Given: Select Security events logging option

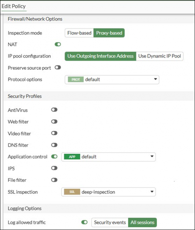Looking at the screenshot, I should pyautogui.click(x=110, y=222).
